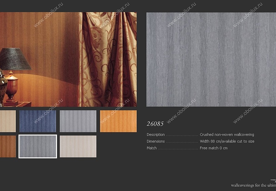Screen dimensions: 276x191
Task: Click the Free match 0 cm value
Action: 214,148
